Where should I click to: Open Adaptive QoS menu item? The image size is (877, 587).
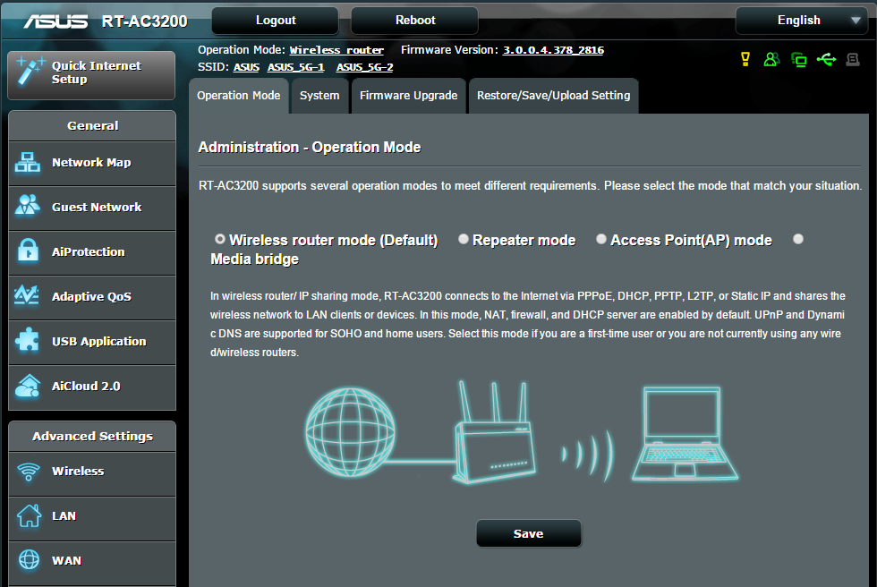click(x=92, y=297)
